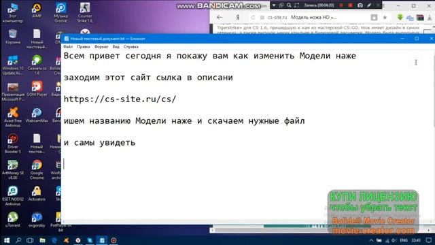
Task: Open the ovgorskiy desktop shortcut
Action: point(37,219)
